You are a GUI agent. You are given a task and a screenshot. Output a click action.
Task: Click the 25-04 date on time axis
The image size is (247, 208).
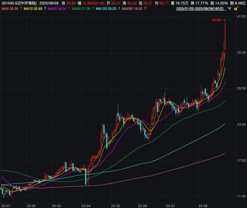(x=86, y=205)
